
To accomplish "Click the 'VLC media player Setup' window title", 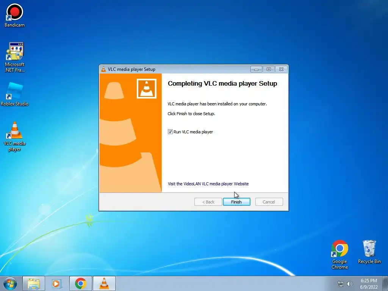I will tap(131, 69).
